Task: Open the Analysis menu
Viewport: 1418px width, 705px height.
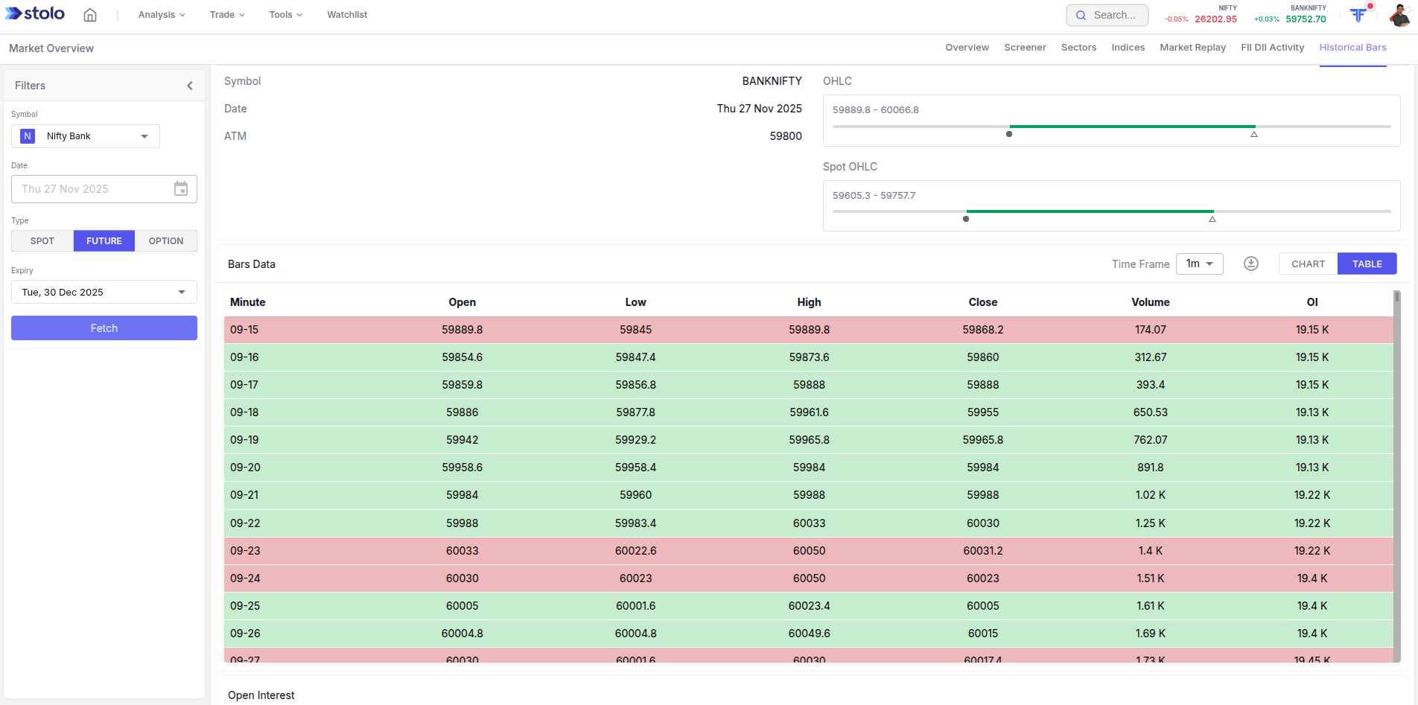Action: (162, 15)
